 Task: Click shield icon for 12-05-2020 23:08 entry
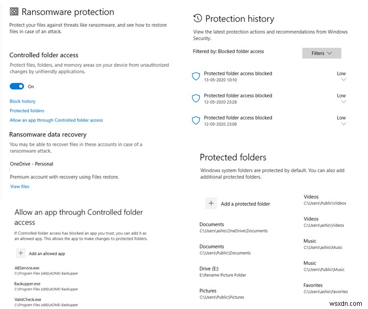[x=196, y=121]
